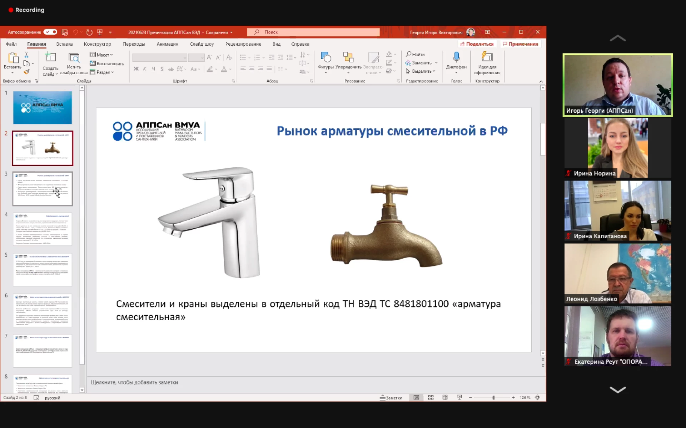Open the Анимация tab

(x=167, y=44)
